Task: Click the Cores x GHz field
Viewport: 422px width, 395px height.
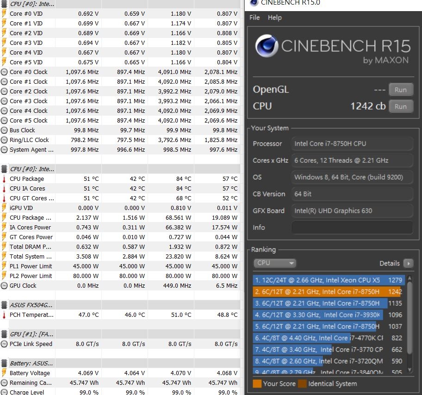Action: [352, 160]
